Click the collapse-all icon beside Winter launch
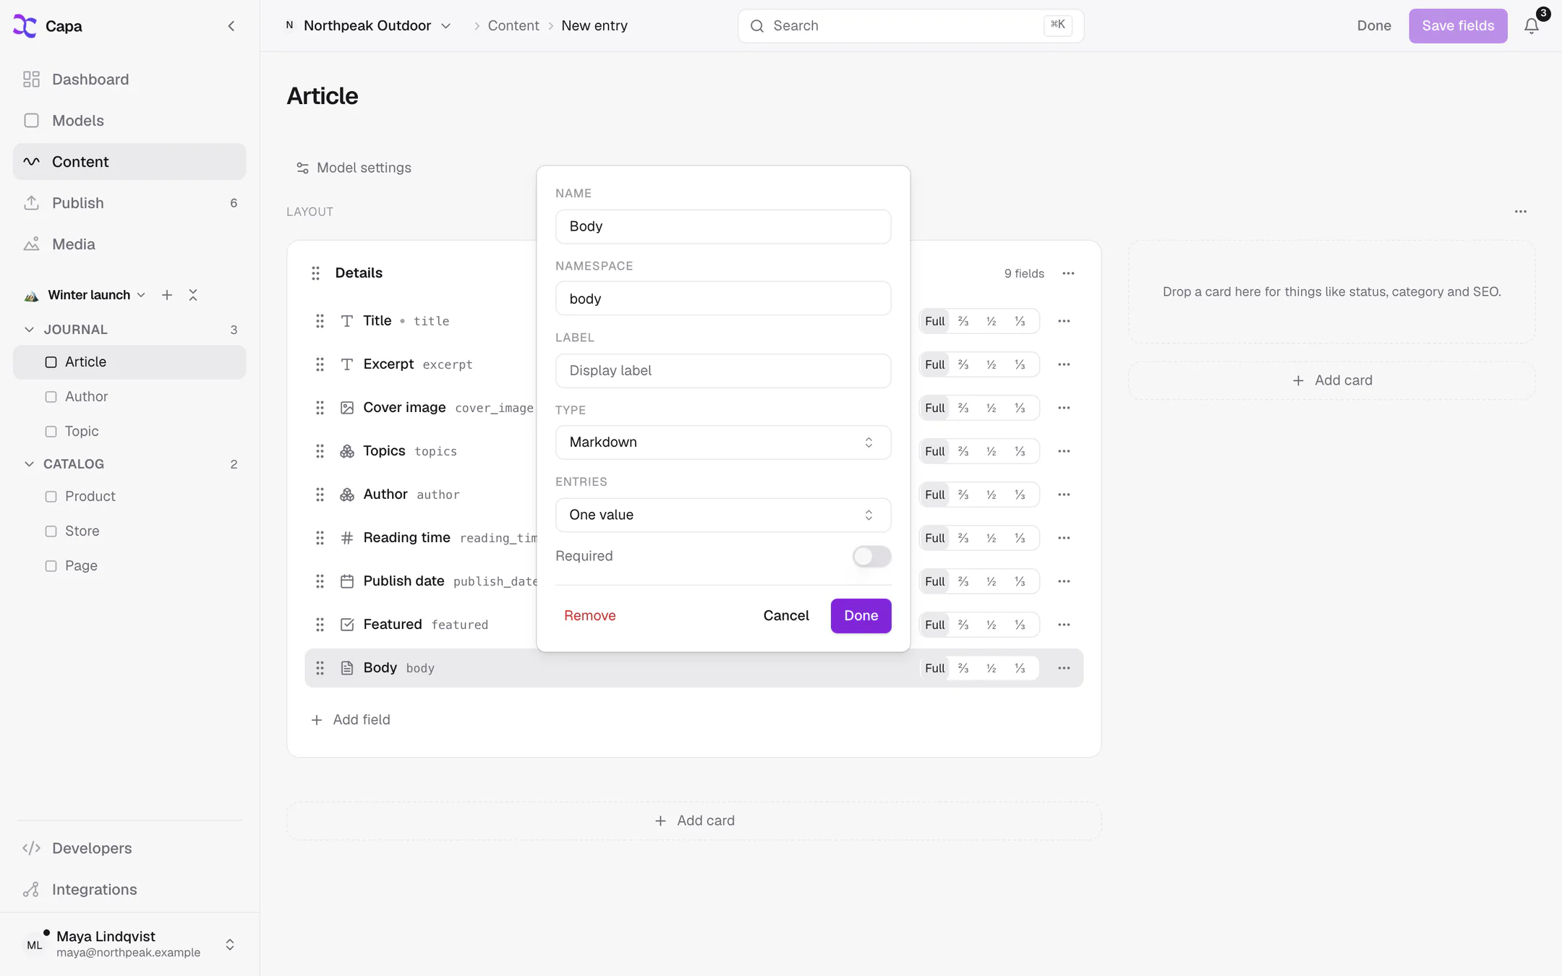The image size is (1562, 976). pos(193,295)
